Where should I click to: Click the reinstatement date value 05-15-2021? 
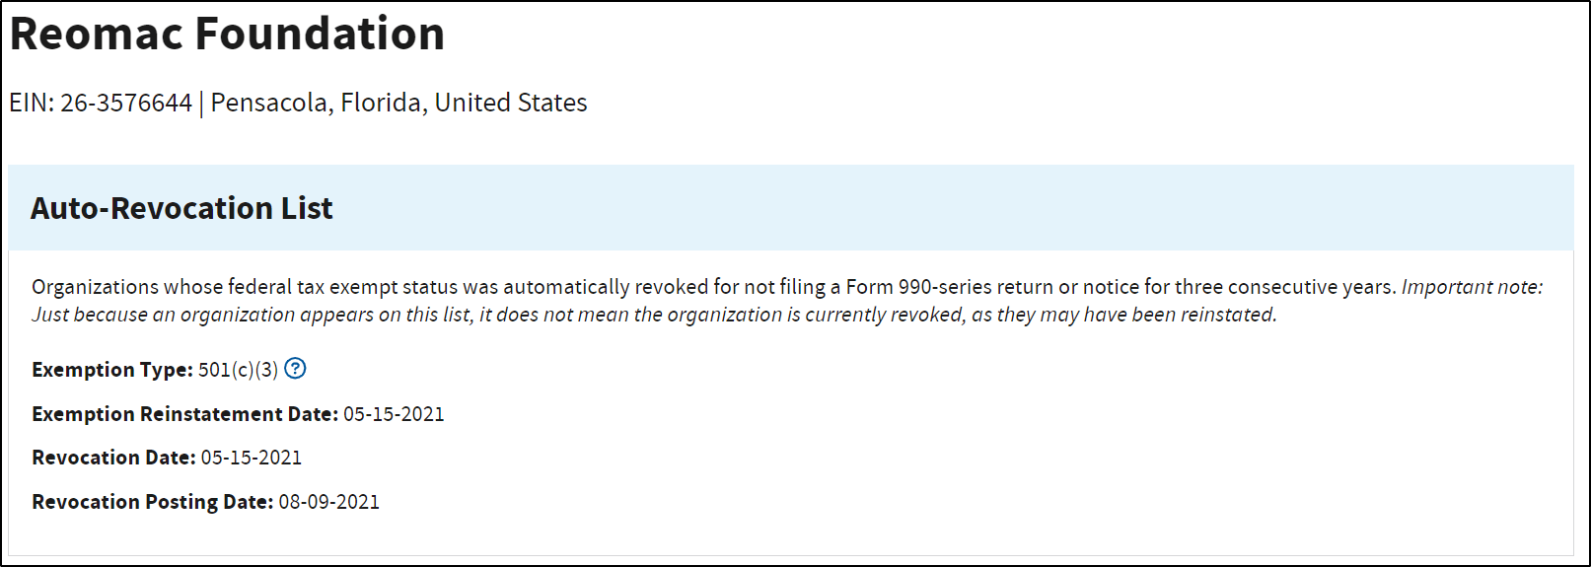(394, 414)
